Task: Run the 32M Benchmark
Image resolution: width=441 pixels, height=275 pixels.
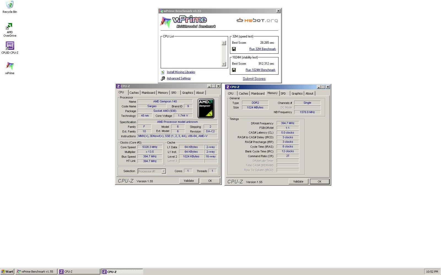Action: pyautogui.click(x=262, y=49)
